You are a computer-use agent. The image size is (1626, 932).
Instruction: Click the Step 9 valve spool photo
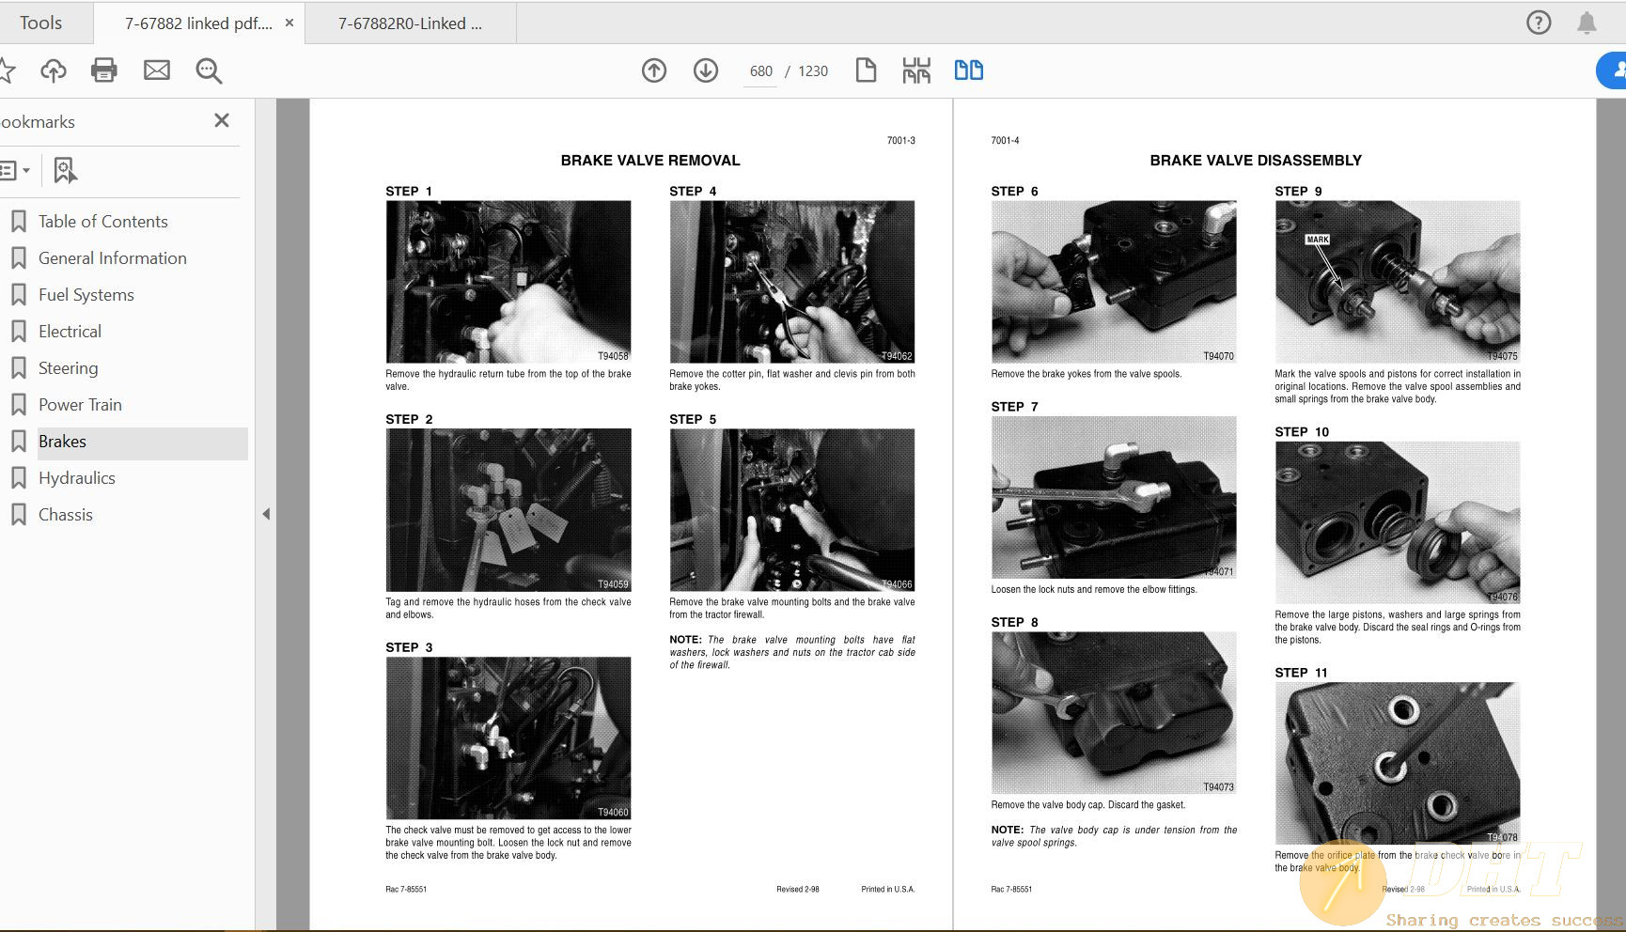1397,281
